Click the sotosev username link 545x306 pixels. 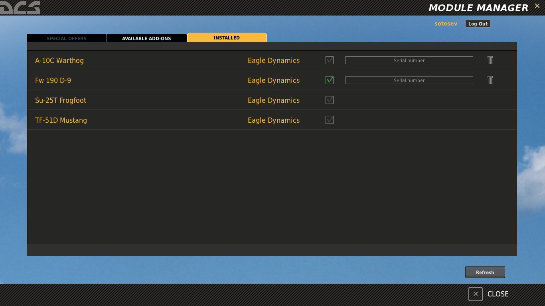[x=446, y=24]
